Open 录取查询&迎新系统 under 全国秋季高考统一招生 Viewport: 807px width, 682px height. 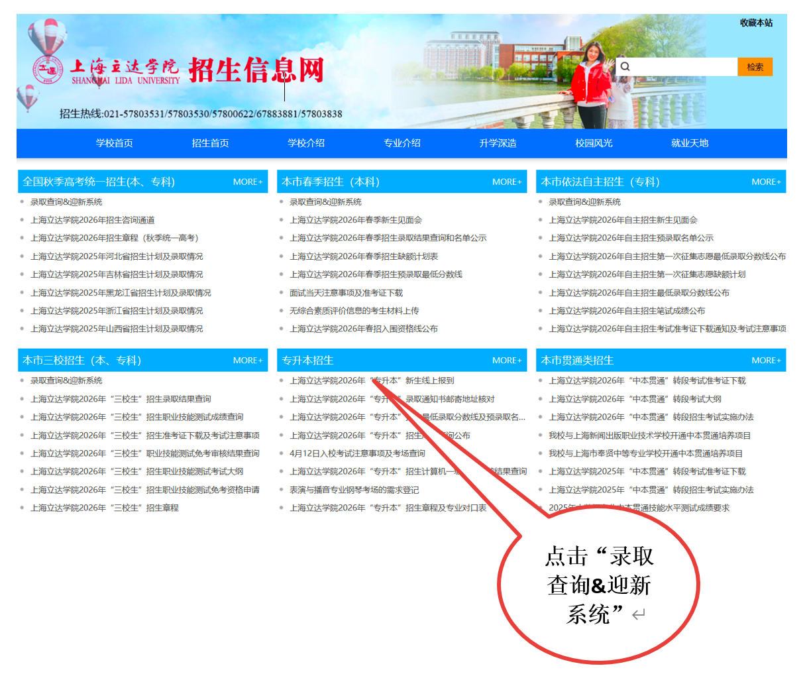pyautogui.click(x=66, y=202)
